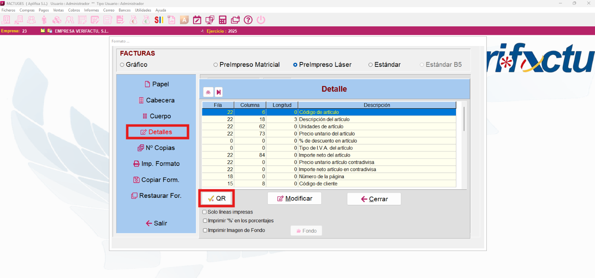Image resolution: width=595 pixels, height=278 pixels.
Task: Select the Estándar B5 option
Action: (x=441, y=65)
